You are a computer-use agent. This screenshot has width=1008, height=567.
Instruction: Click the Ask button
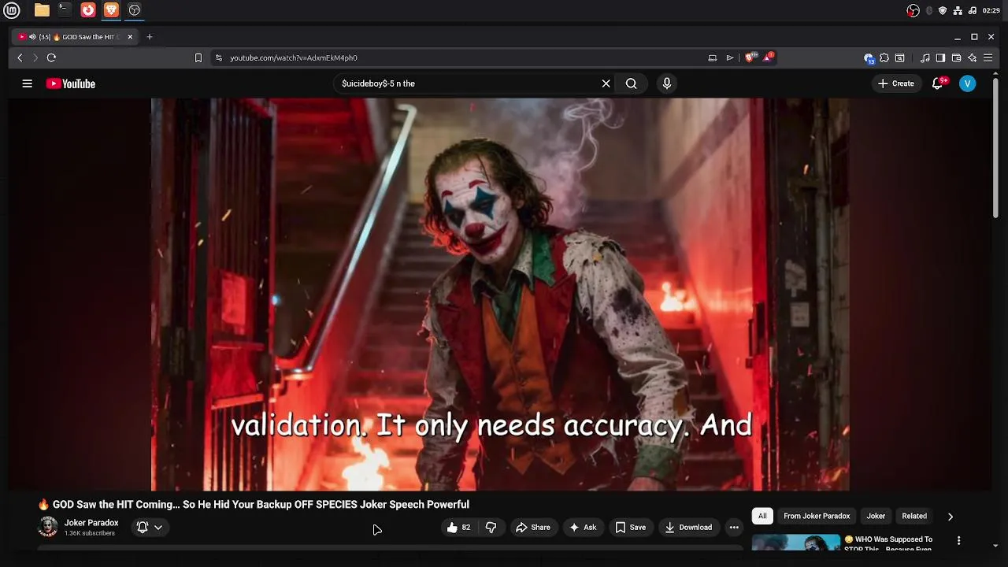coord(583,528)
